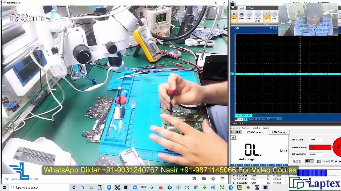This screenshot has height=191, width=341.
Task: Take a snapshot with iVCam camera icon
Action: click(x=194, y=179)
